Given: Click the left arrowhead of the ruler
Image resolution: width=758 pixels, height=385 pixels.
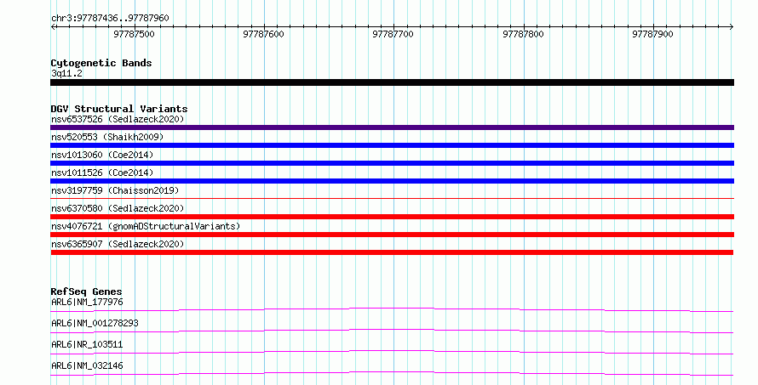Looking at the screenshot, I should 53,27.
